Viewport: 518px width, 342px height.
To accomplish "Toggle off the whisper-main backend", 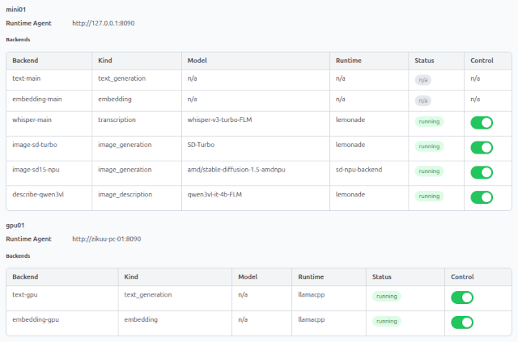I will point(482,123).
